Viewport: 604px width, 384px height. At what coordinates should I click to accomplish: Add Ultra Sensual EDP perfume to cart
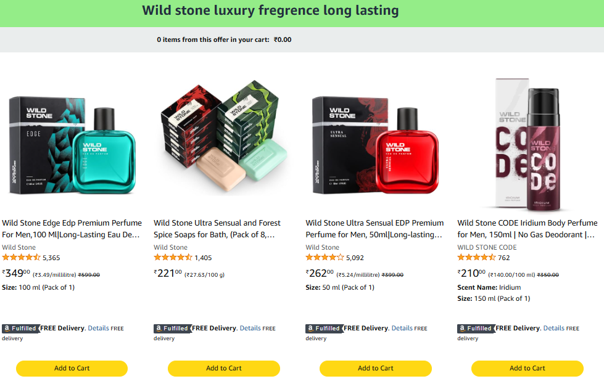click(375, 369)
